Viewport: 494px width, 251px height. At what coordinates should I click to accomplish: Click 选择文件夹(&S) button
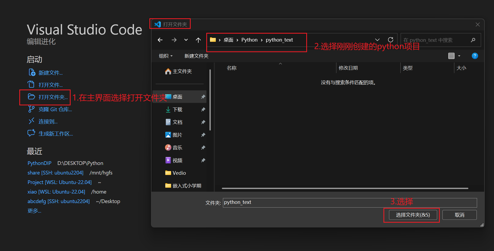pos(413,215)
